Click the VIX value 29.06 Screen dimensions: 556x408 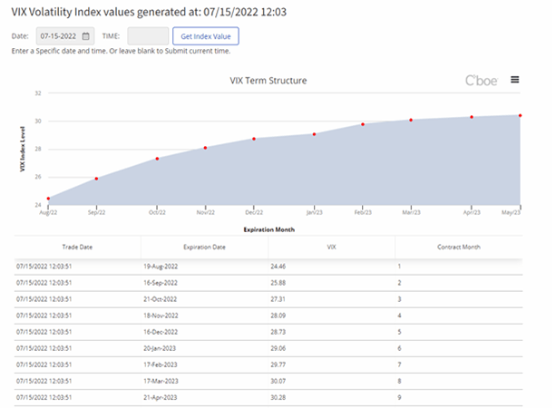point(278,348)
